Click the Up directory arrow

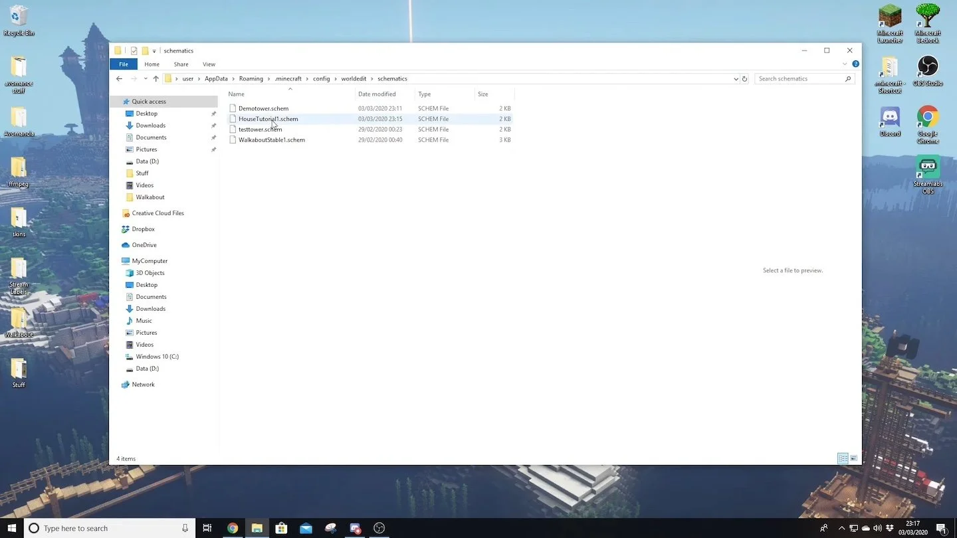point(156,78)
